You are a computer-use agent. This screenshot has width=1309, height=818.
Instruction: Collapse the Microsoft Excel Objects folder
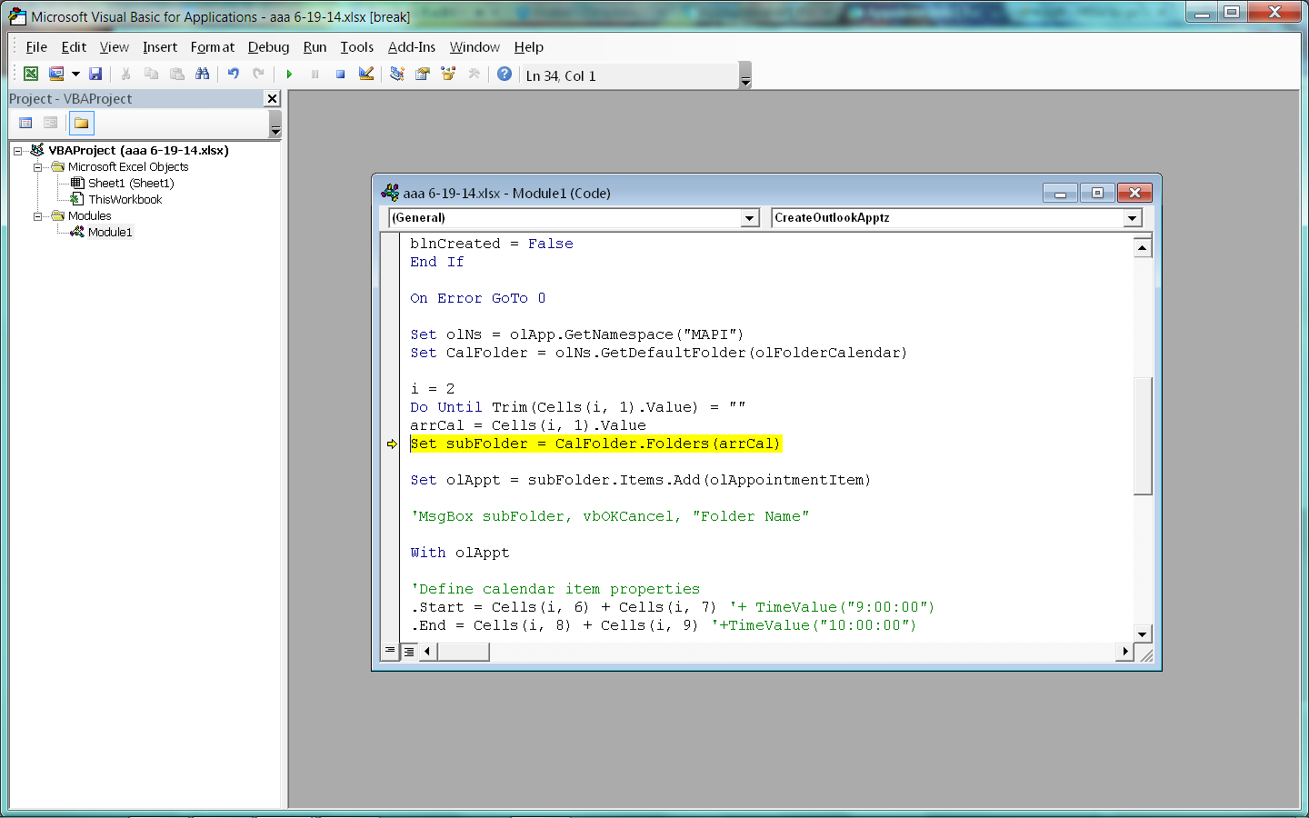38,166
